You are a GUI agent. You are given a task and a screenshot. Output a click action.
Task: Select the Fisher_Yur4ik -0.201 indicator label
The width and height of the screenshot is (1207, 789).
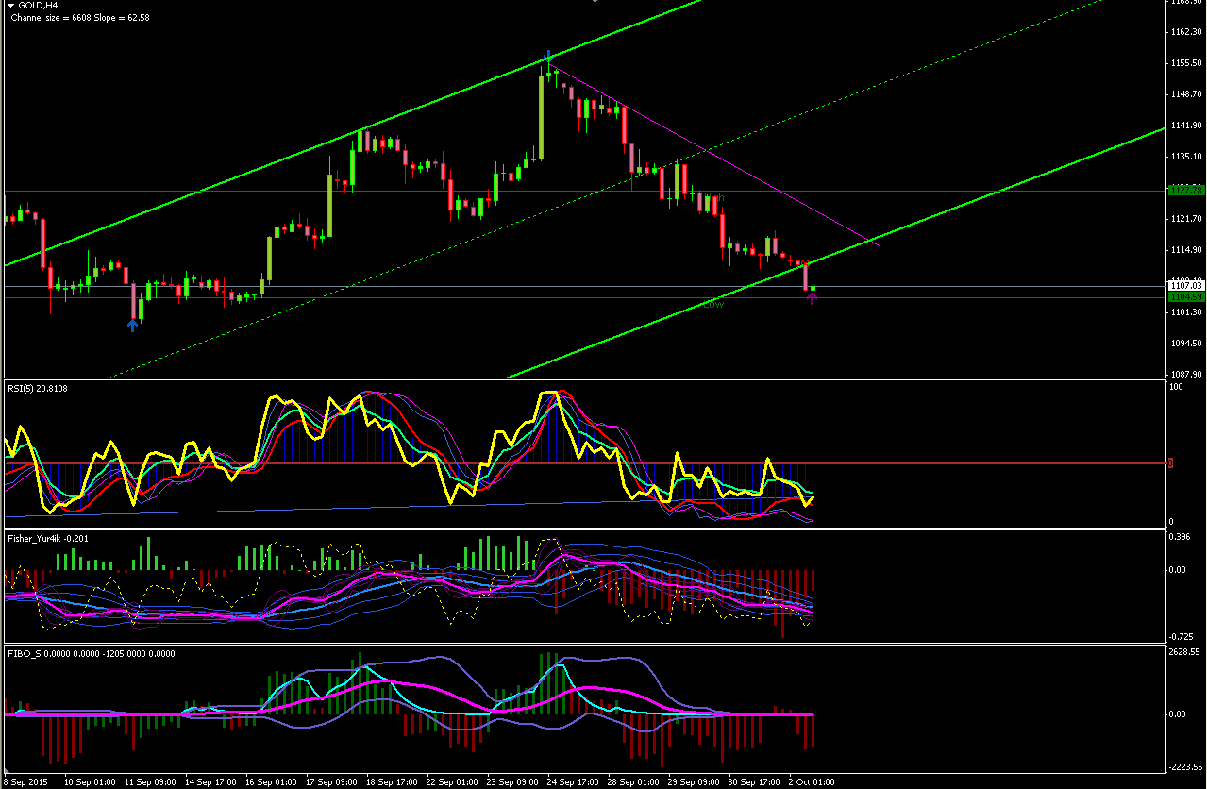pyautogui.click(x=48, y=538)
